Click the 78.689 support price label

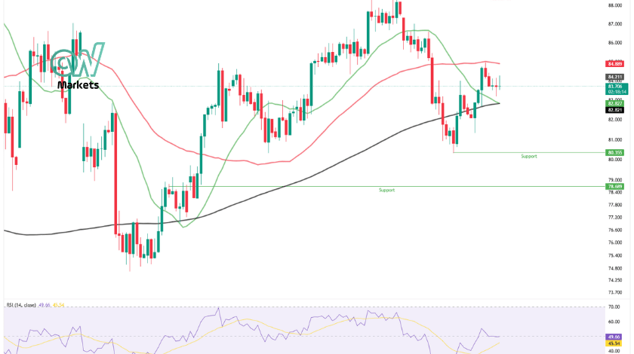coord(614,187)
